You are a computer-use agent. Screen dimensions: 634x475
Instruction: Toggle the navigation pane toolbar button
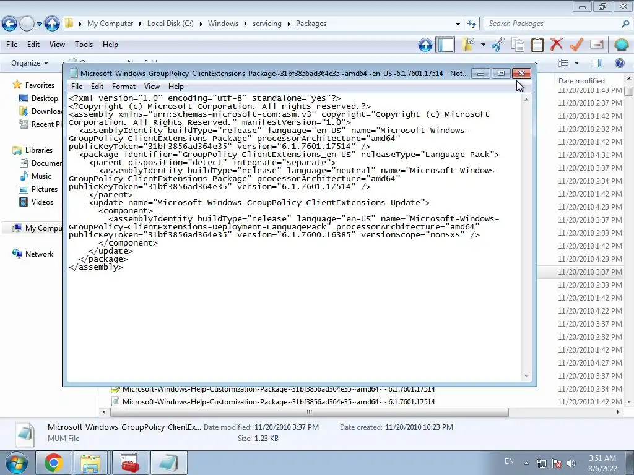pyautogui.click(x=445, y=45)
